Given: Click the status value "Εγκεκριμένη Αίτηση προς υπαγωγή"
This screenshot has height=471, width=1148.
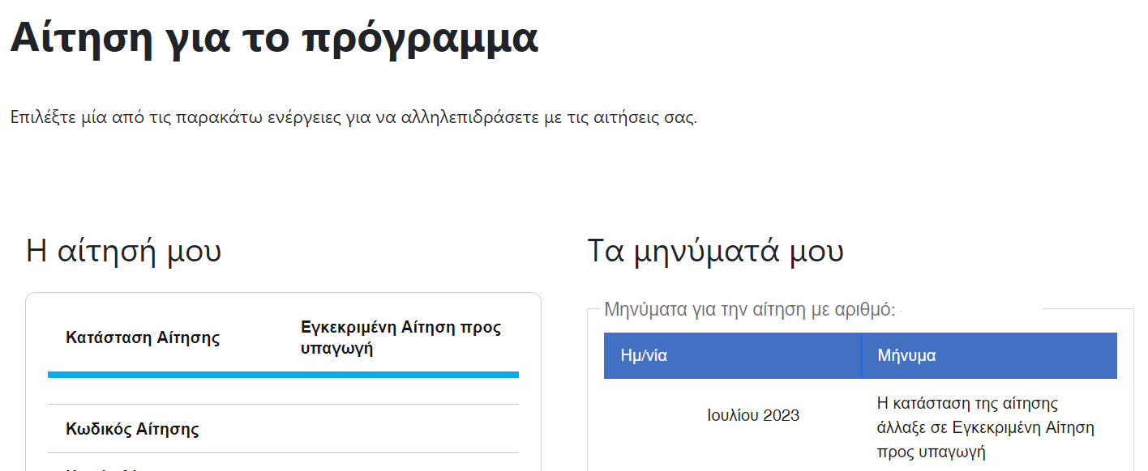Looking at the screenshot, I should (x=401, y=338).
